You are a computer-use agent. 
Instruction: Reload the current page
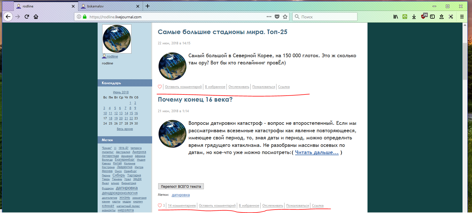click(27, 17)
